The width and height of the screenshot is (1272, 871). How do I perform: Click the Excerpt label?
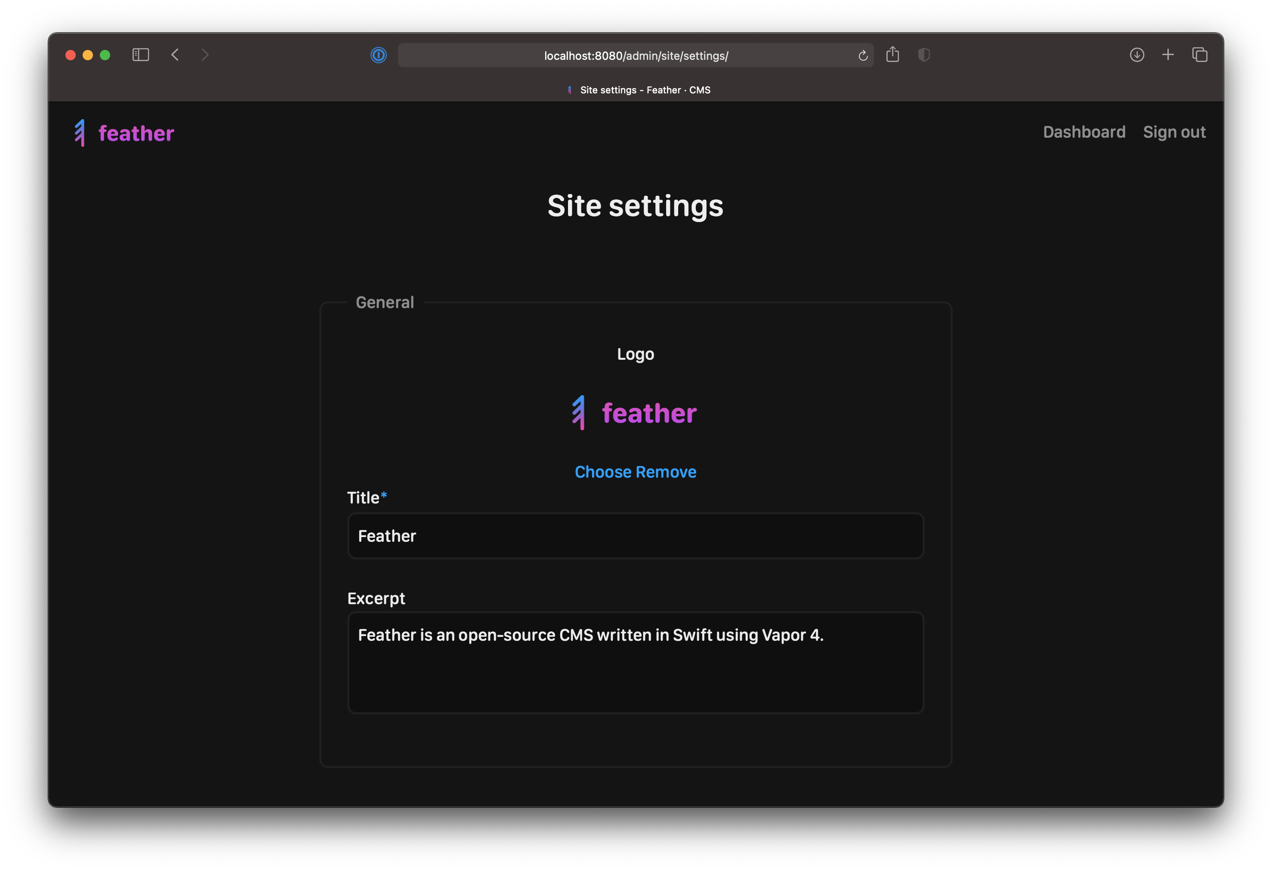tap(376, 598)
